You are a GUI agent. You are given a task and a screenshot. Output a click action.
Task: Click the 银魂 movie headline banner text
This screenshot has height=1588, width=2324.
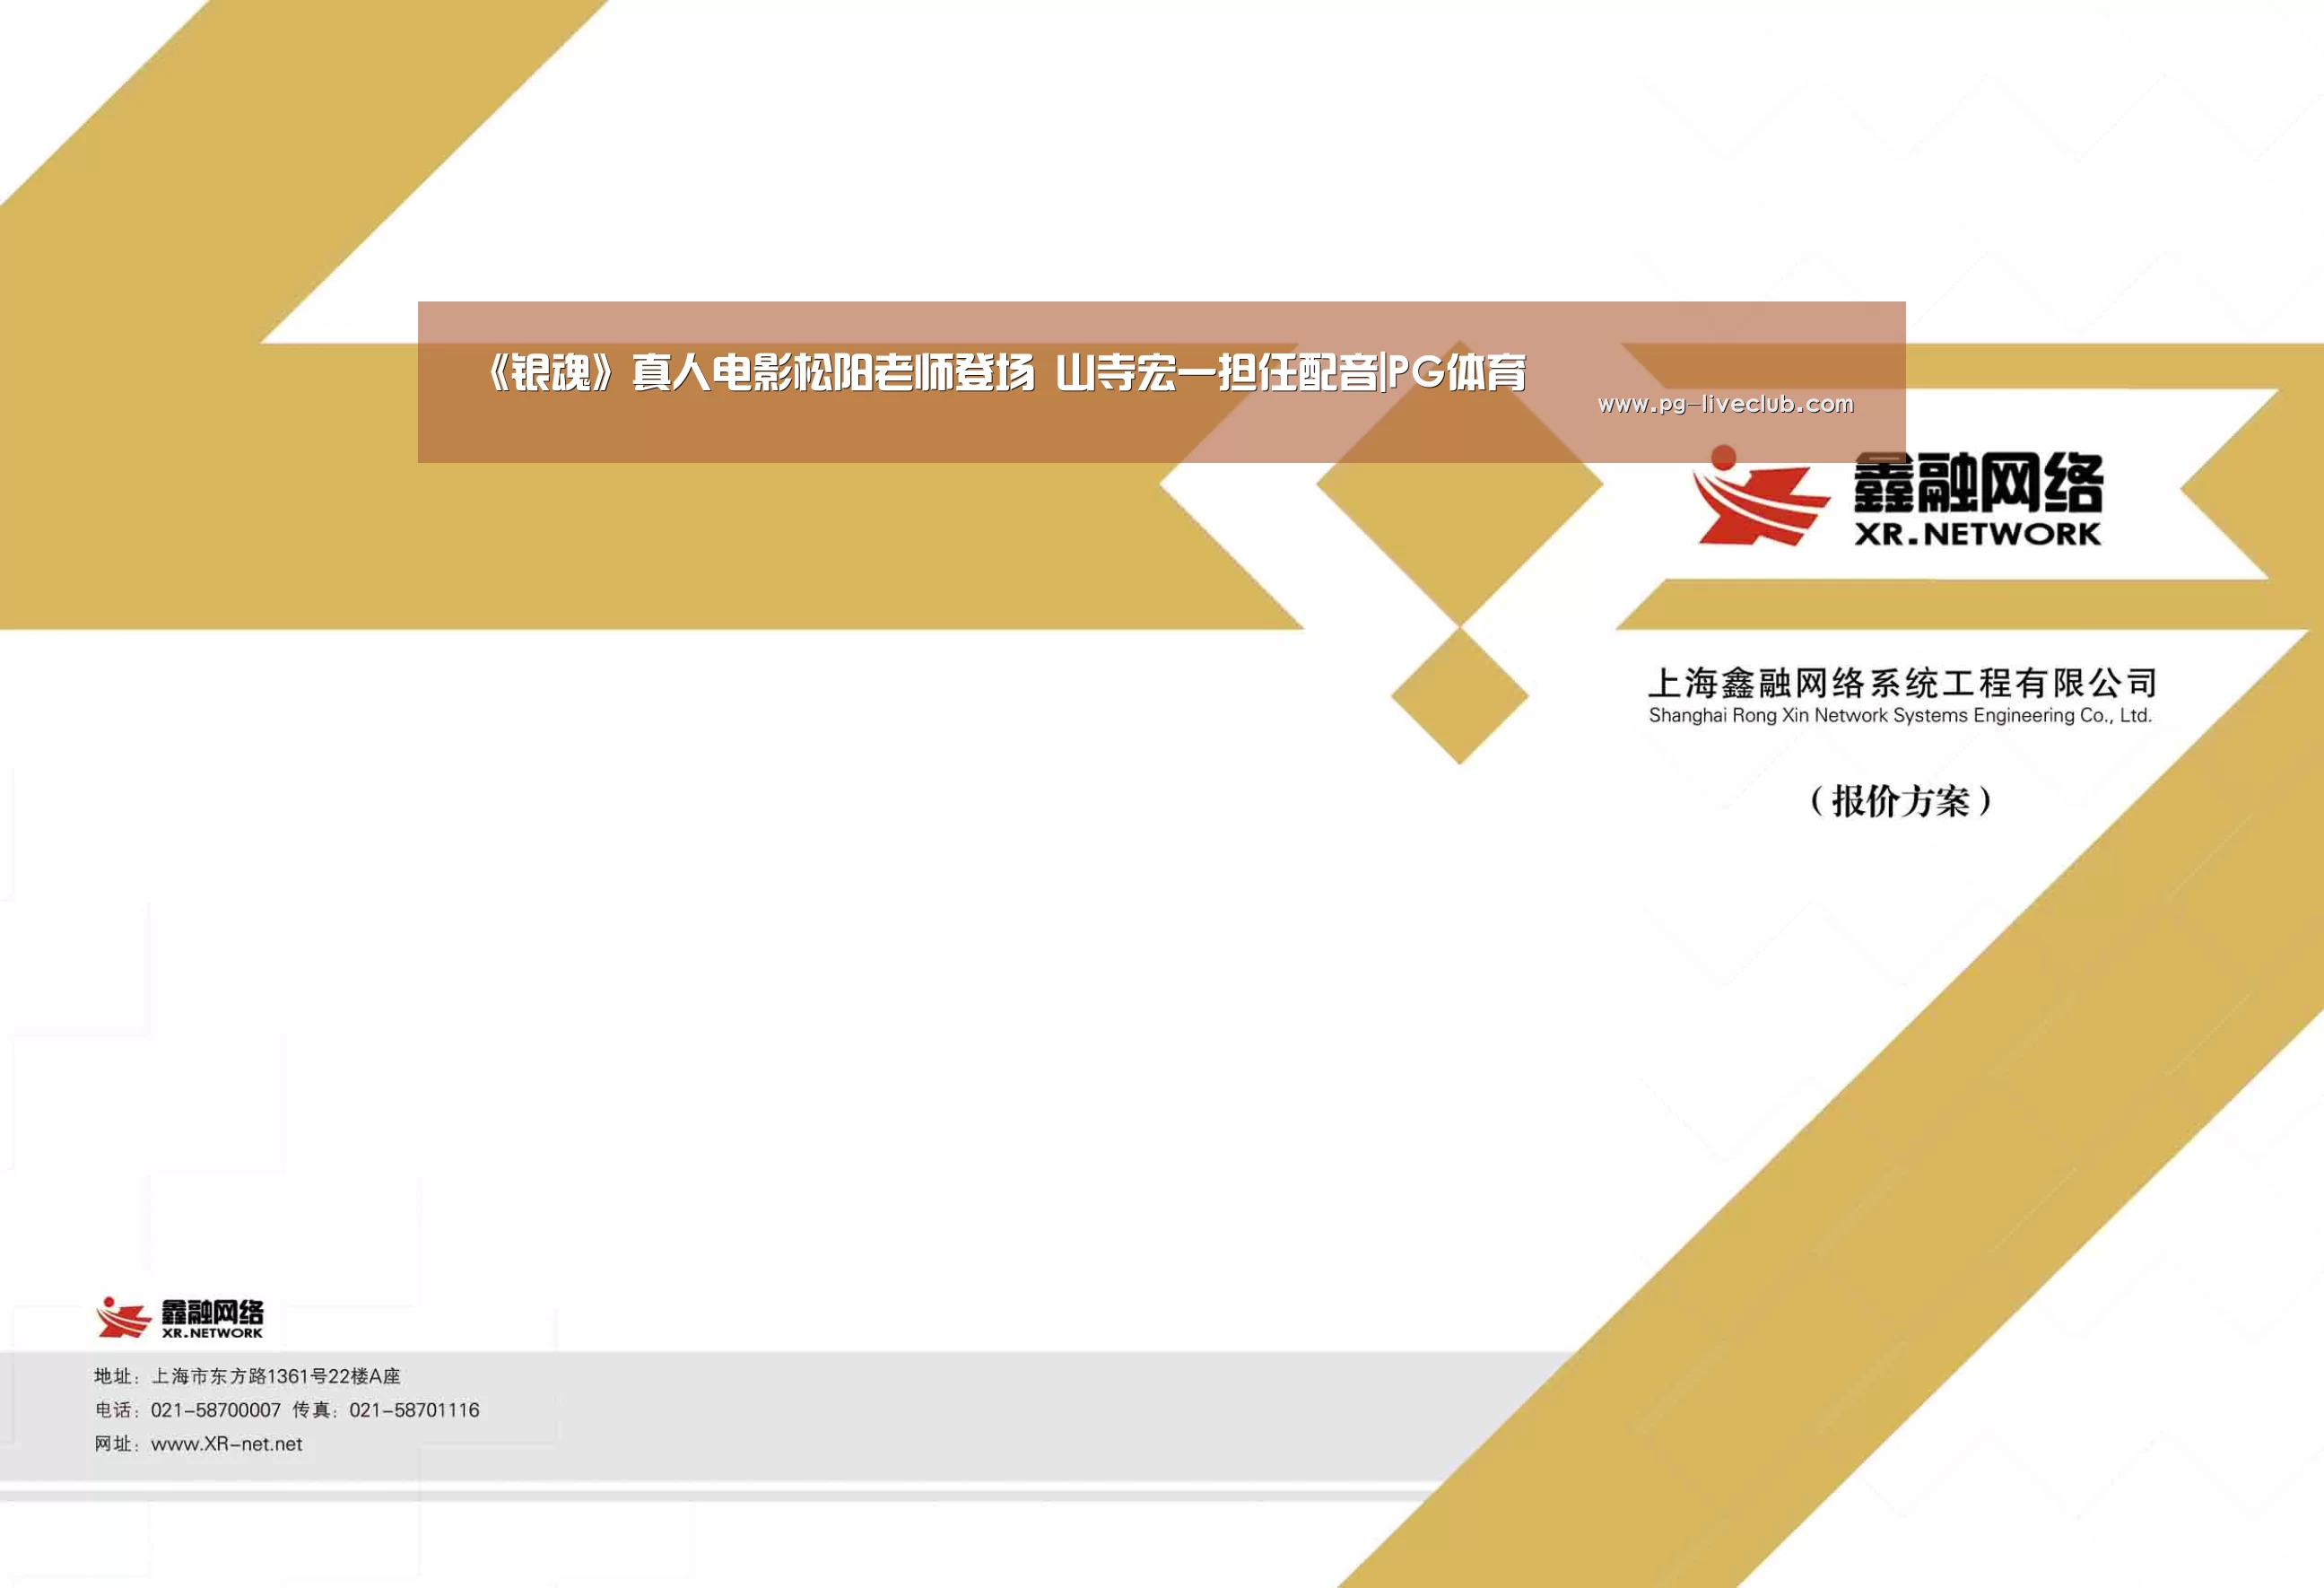point(1003,373)
